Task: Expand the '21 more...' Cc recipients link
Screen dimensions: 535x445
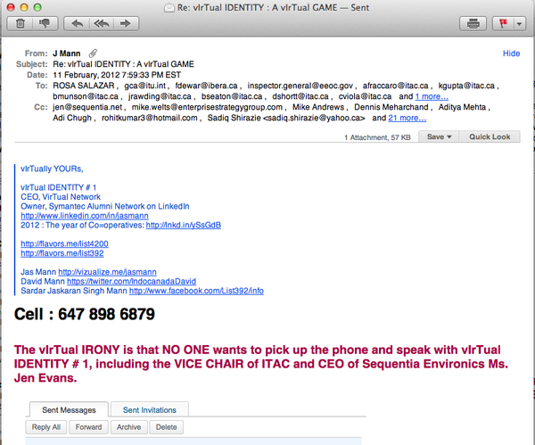Action: tap(407, 118)
